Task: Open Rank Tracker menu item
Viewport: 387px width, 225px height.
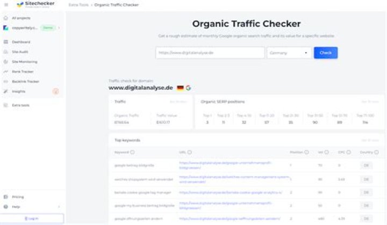Action: (23, 71)
